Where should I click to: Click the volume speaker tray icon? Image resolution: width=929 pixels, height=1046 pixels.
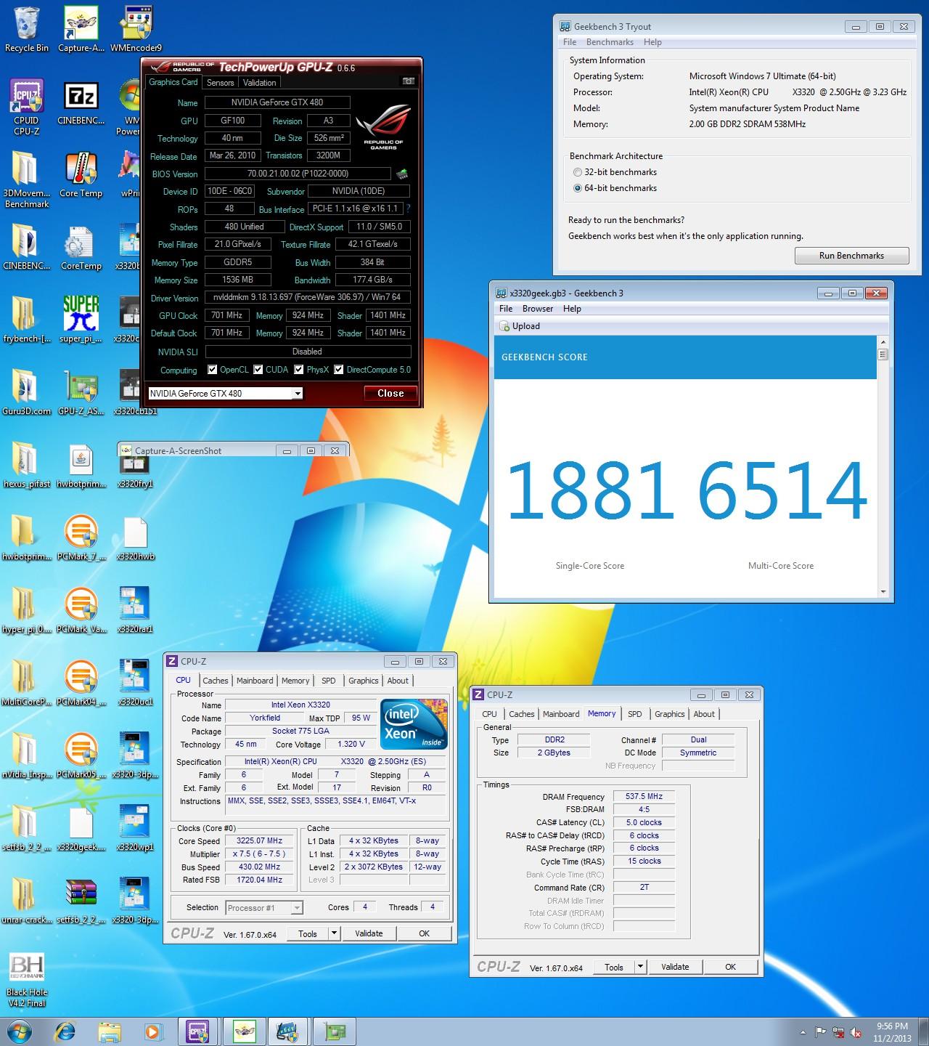pos(857,1032)
